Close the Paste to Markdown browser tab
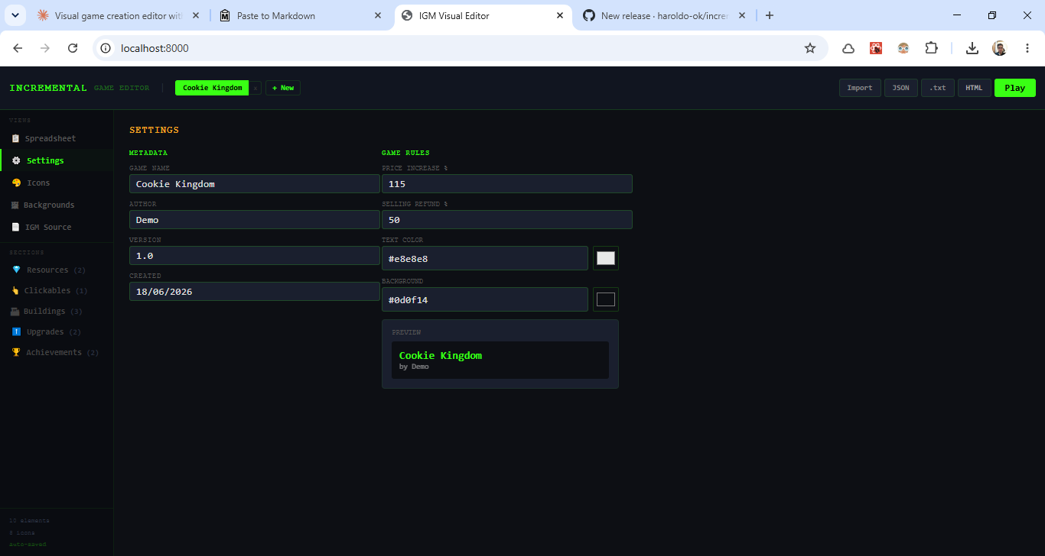1045x556 pixels. click(x=378, y=15)
